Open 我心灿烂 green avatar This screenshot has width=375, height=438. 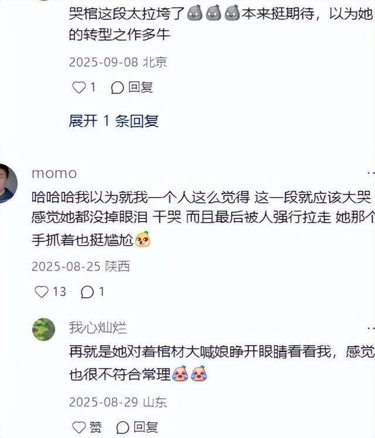tap(43, 330)
